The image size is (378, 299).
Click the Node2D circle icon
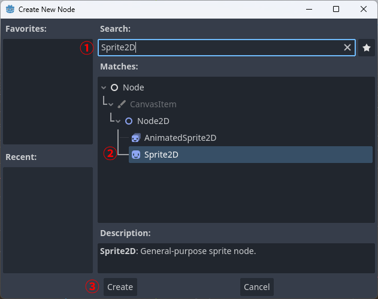pyautogui.click(x=129, y=121)
